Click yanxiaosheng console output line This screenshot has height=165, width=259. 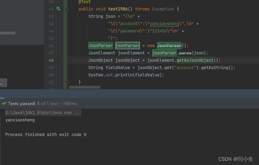point(20,120)
